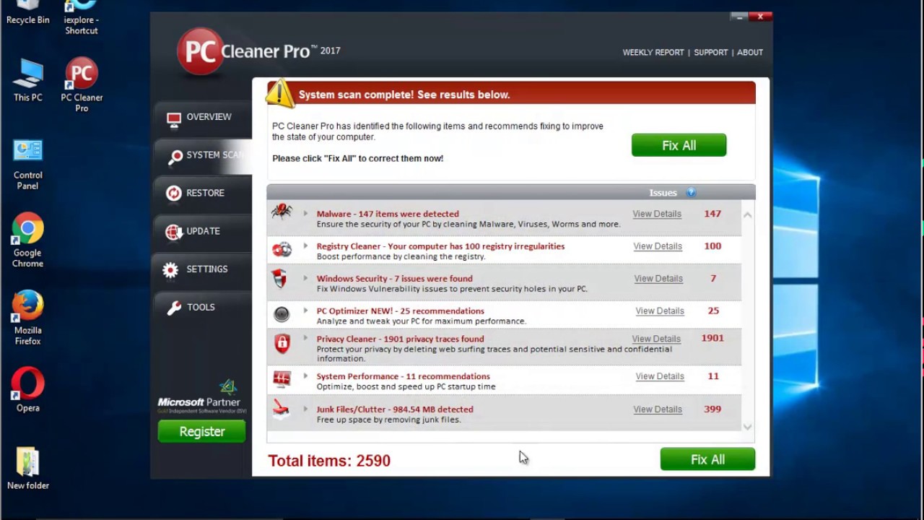View Details for Windows Security
924x520 pixels.
(658, 279)
